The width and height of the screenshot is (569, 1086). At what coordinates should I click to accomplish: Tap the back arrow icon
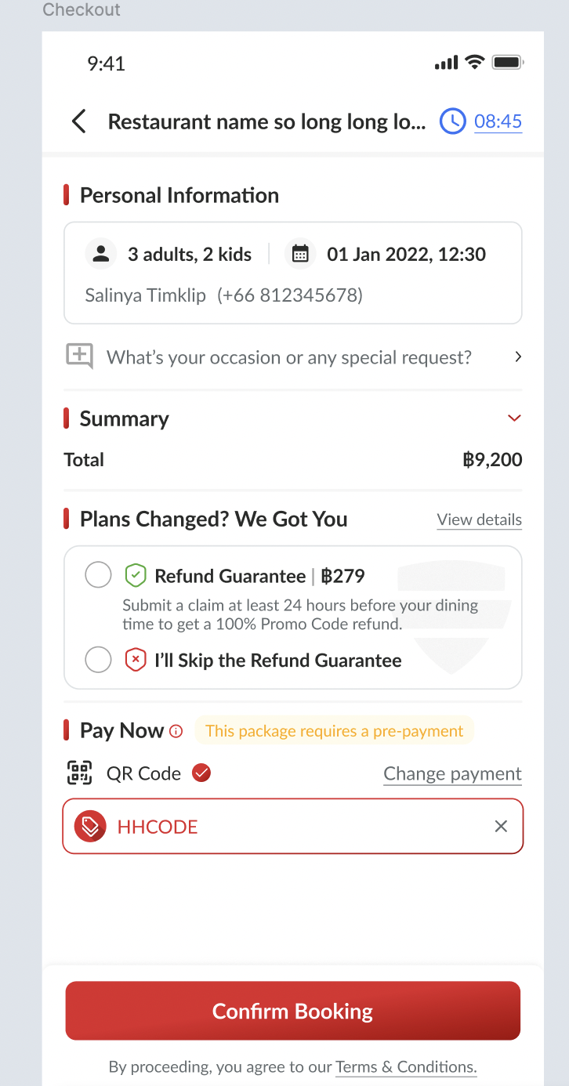point(78,121)
